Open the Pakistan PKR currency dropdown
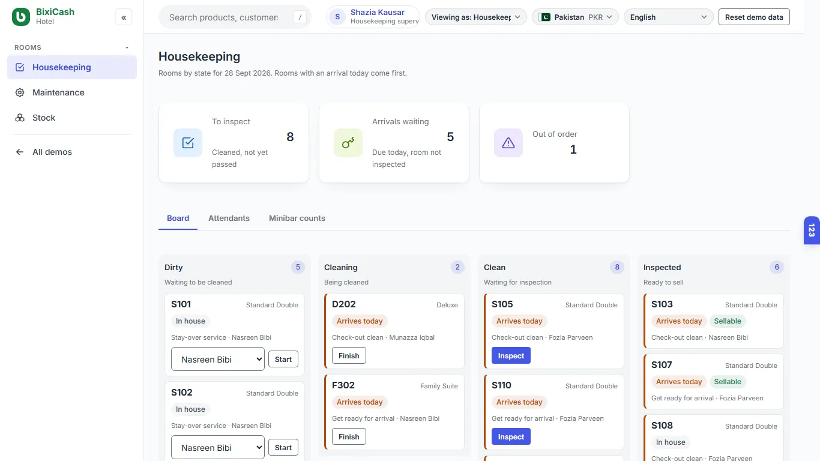 576,17
